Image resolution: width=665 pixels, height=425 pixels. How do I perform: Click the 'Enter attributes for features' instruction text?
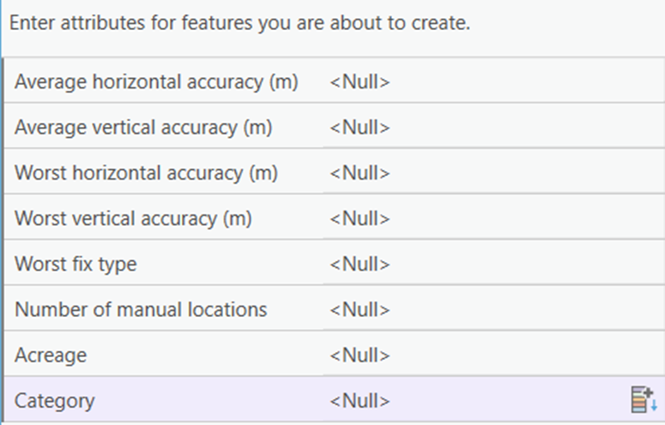239,22
